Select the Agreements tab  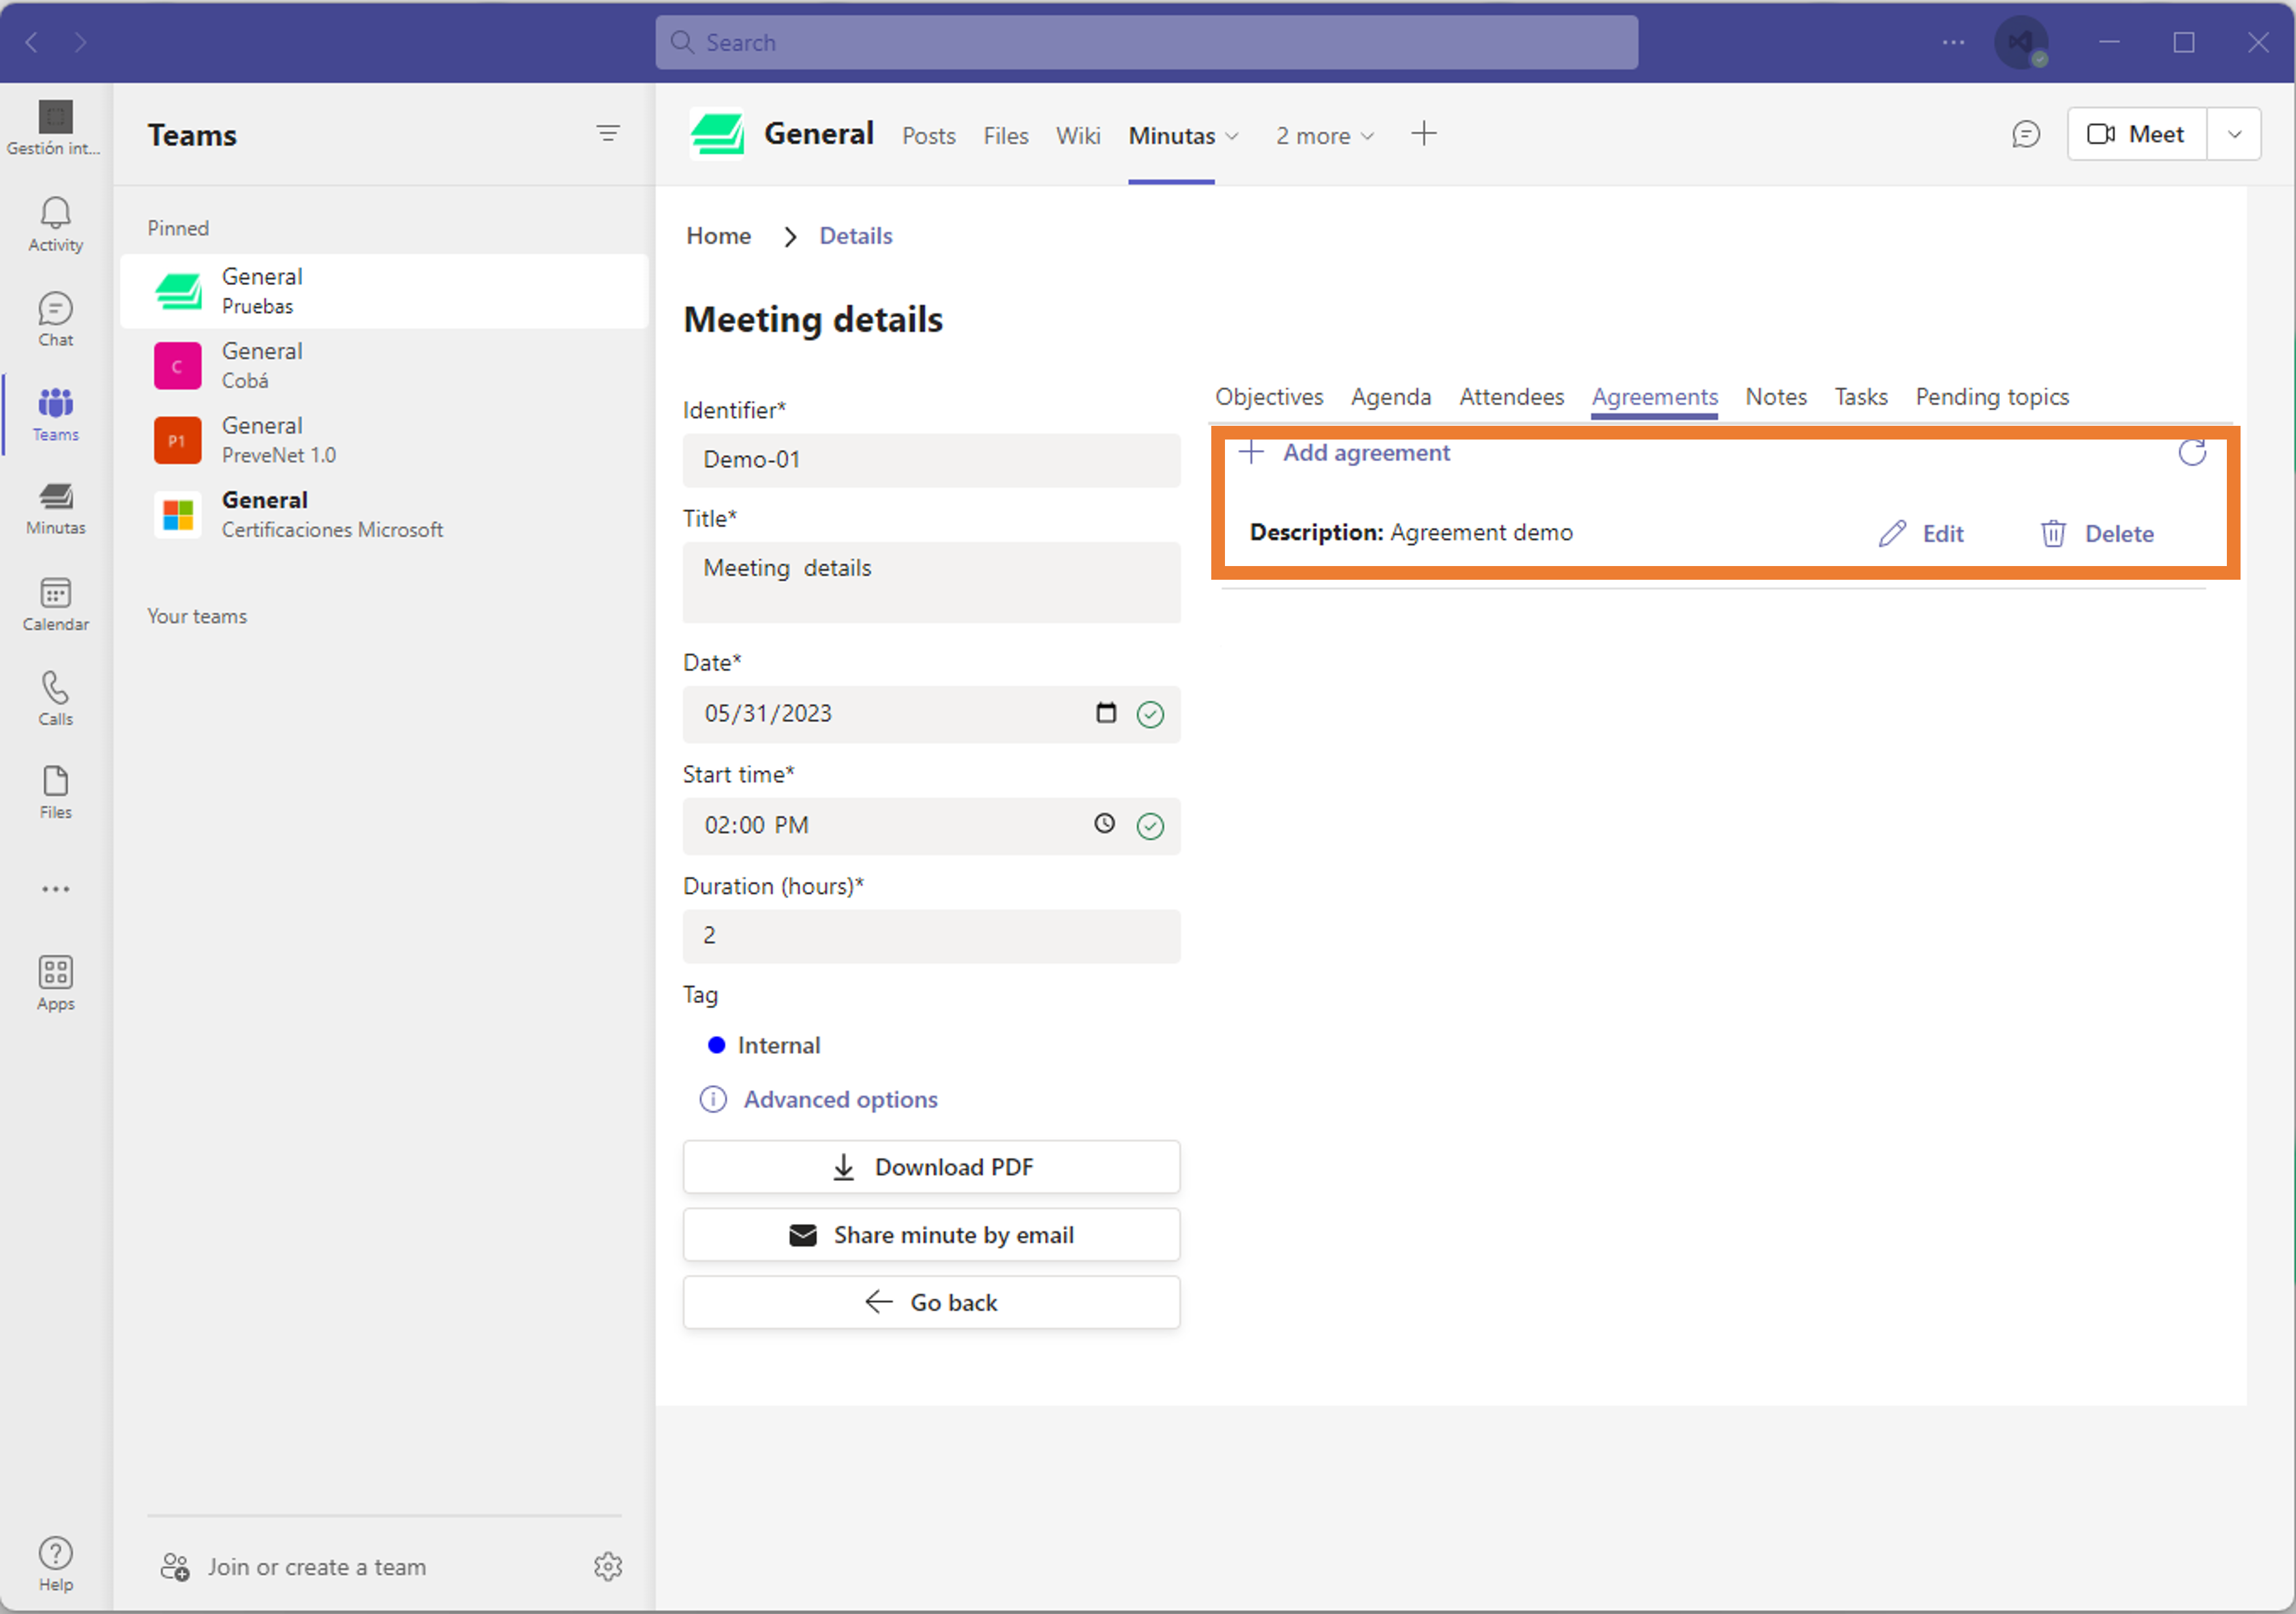point(1654,397)
